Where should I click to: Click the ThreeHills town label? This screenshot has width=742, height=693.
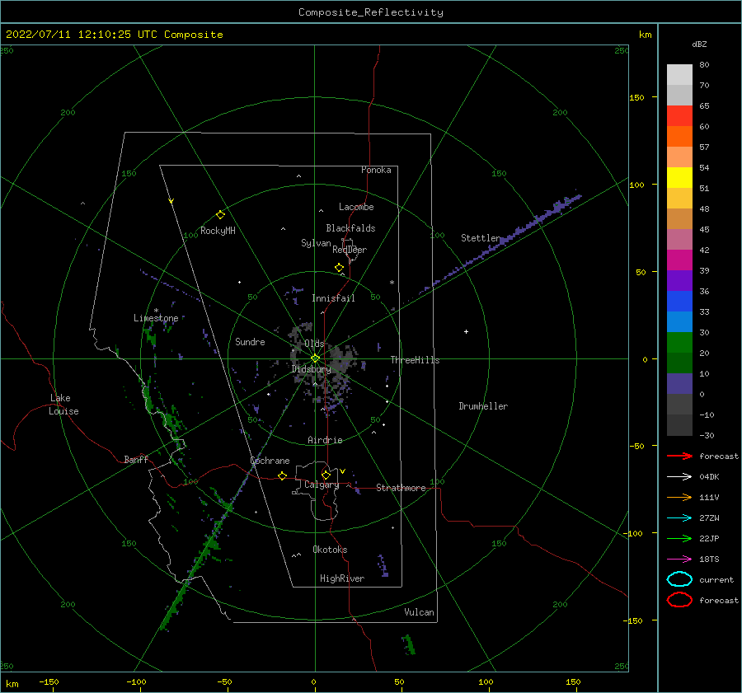[x=415, y=360]
